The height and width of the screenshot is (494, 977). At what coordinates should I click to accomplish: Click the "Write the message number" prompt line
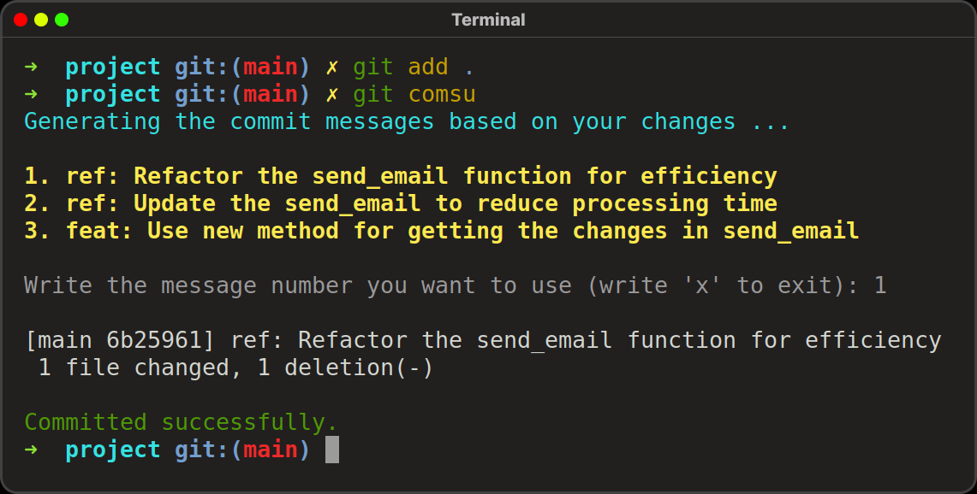455,285
